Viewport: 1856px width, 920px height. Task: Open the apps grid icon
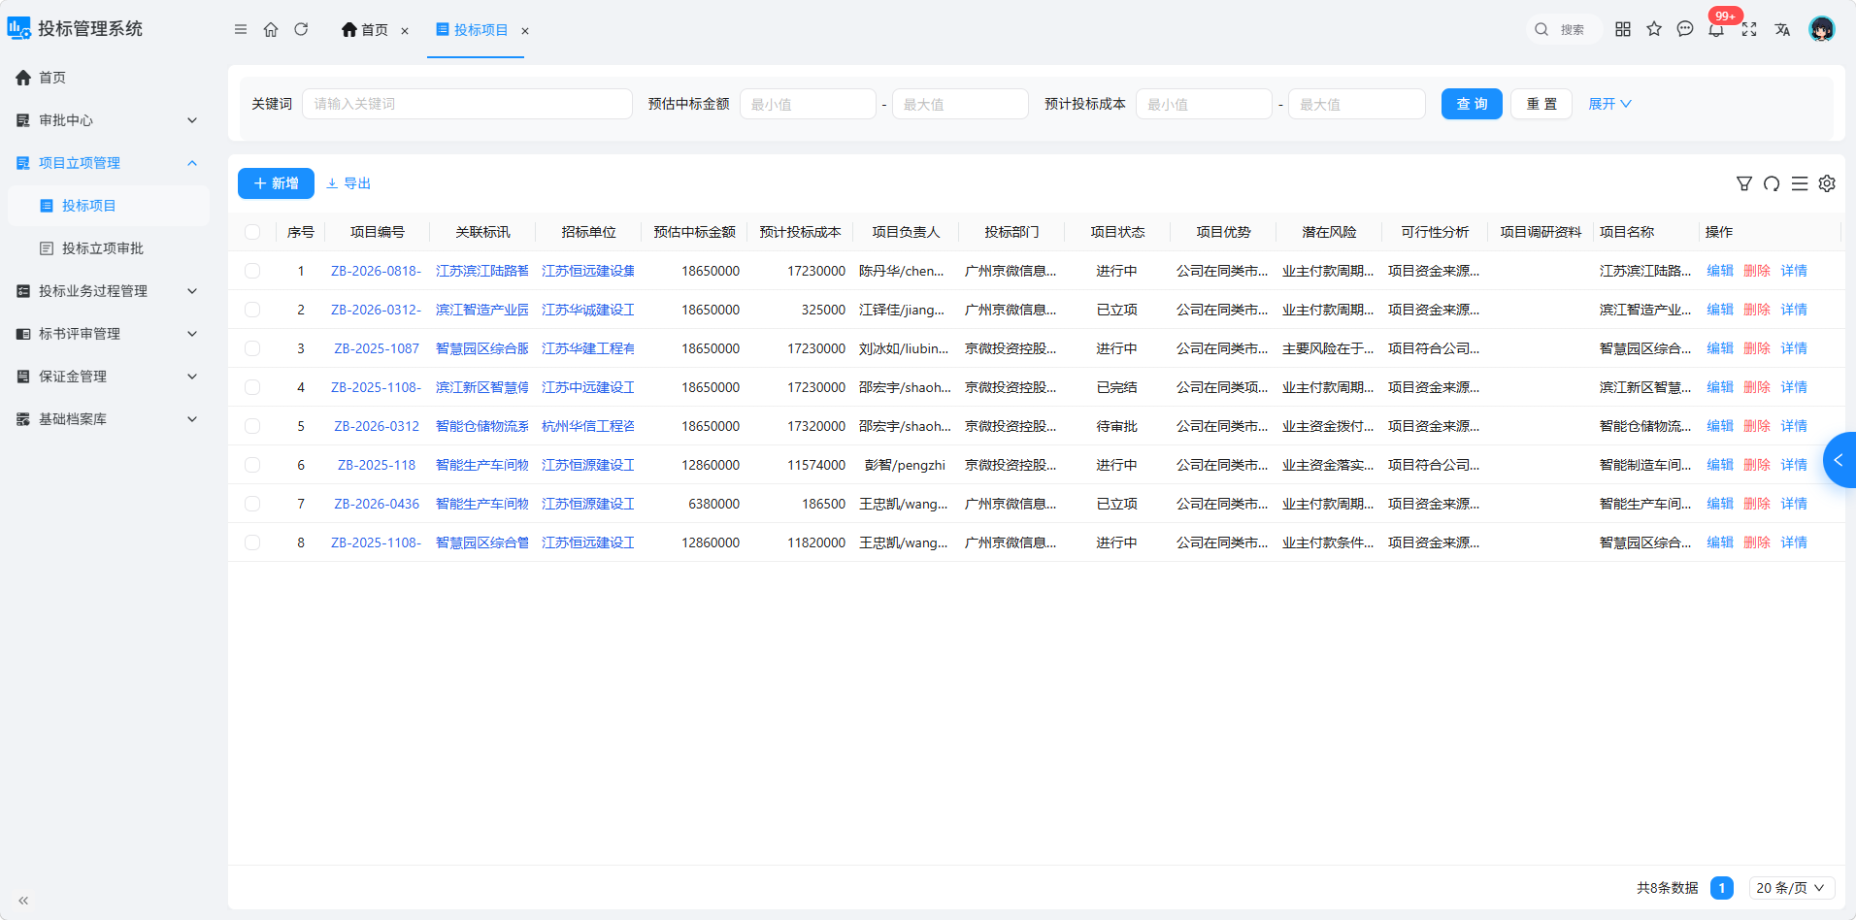(x=1623, y=29)
